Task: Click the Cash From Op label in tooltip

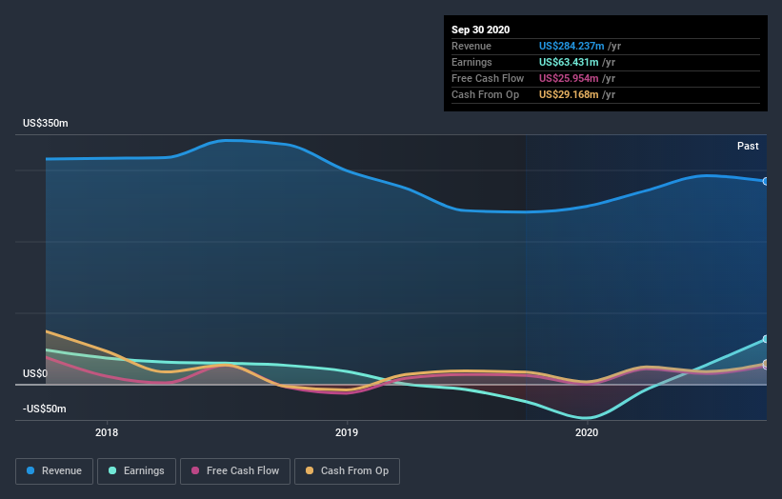Action: 485,94
